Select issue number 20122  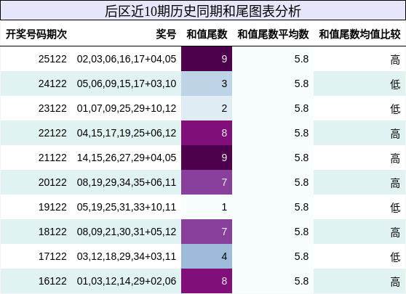(52, 182)
